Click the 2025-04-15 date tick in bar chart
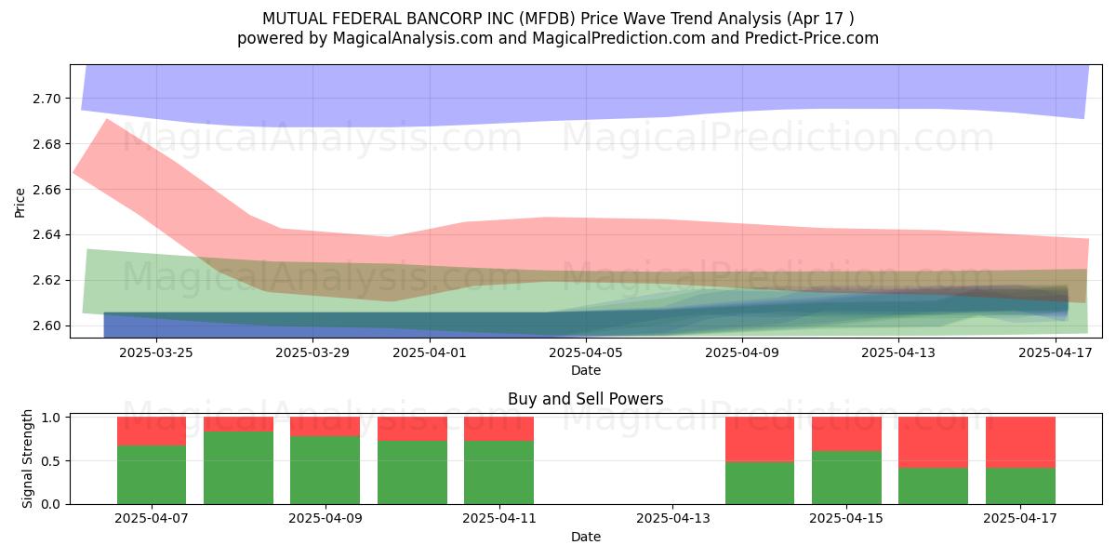Screen dimensions: 1116x558 coord(847,518)
